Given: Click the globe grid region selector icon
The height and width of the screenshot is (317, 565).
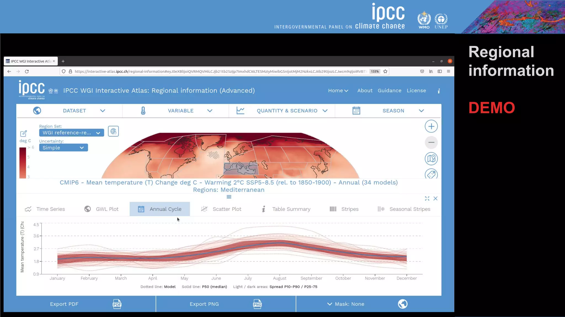Looking at the screenshot, I should click(x=113, y=131).
